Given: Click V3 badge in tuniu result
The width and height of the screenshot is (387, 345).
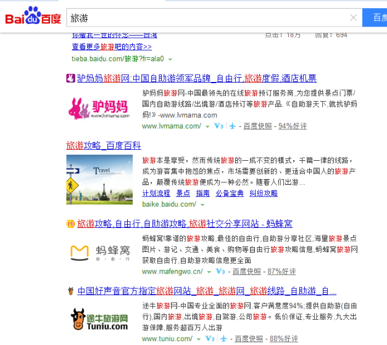Looking at the screenshot, I should pyautogui.click(x=210, y=339).
